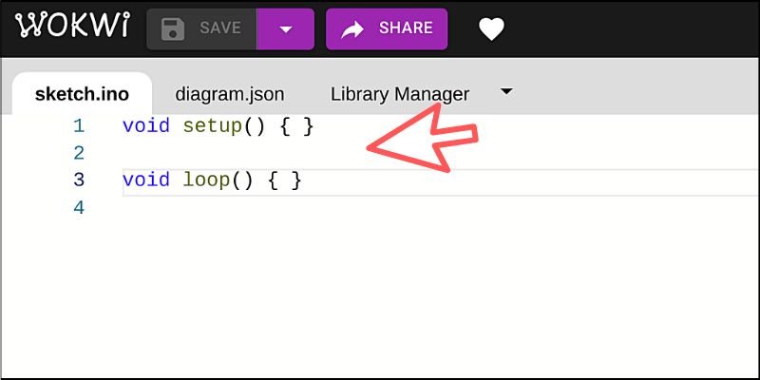Click the share arrow icon
The width and height of the screenshot is (760, 380).
(x=352, y=29)
